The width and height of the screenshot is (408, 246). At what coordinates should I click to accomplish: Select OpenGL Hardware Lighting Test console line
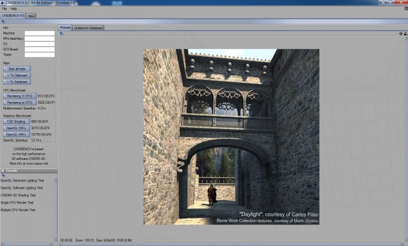tap(22, 180)
